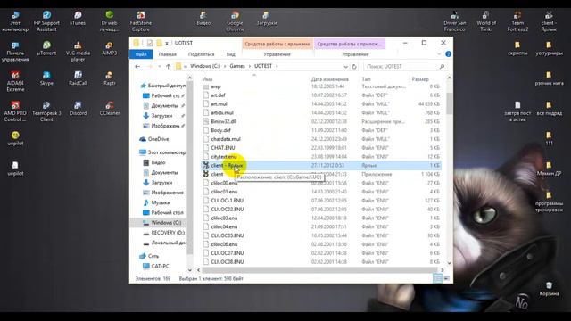
Task: Open the TeamSpeak 3 Client icon
Action: point(46,111)
